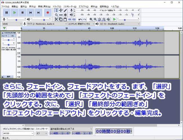Zoom out with the minus magnifier
Image resolution: width=183 pixels, height=140 pixels.
coord(95,19)
